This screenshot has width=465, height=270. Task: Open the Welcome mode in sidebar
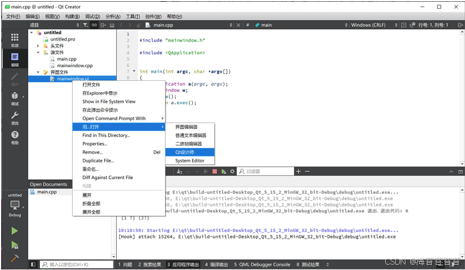[x=14, y=40]
